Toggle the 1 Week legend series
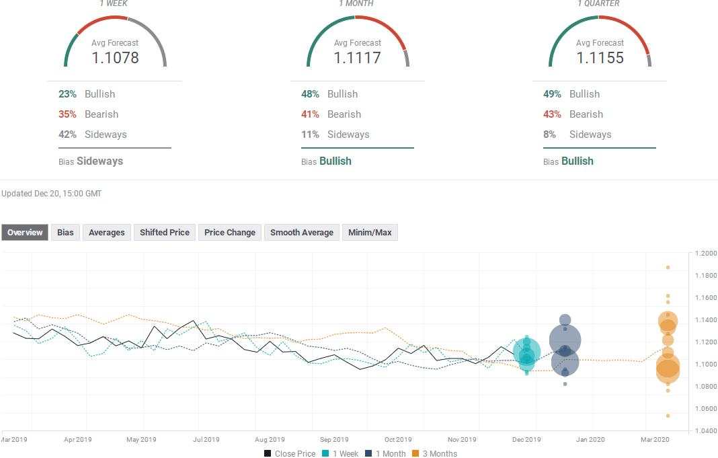 point(340,453)
